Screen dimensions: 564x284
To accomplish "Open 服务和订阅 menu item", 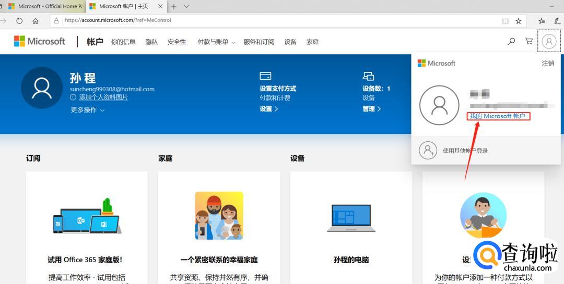I will click(259, 42).
